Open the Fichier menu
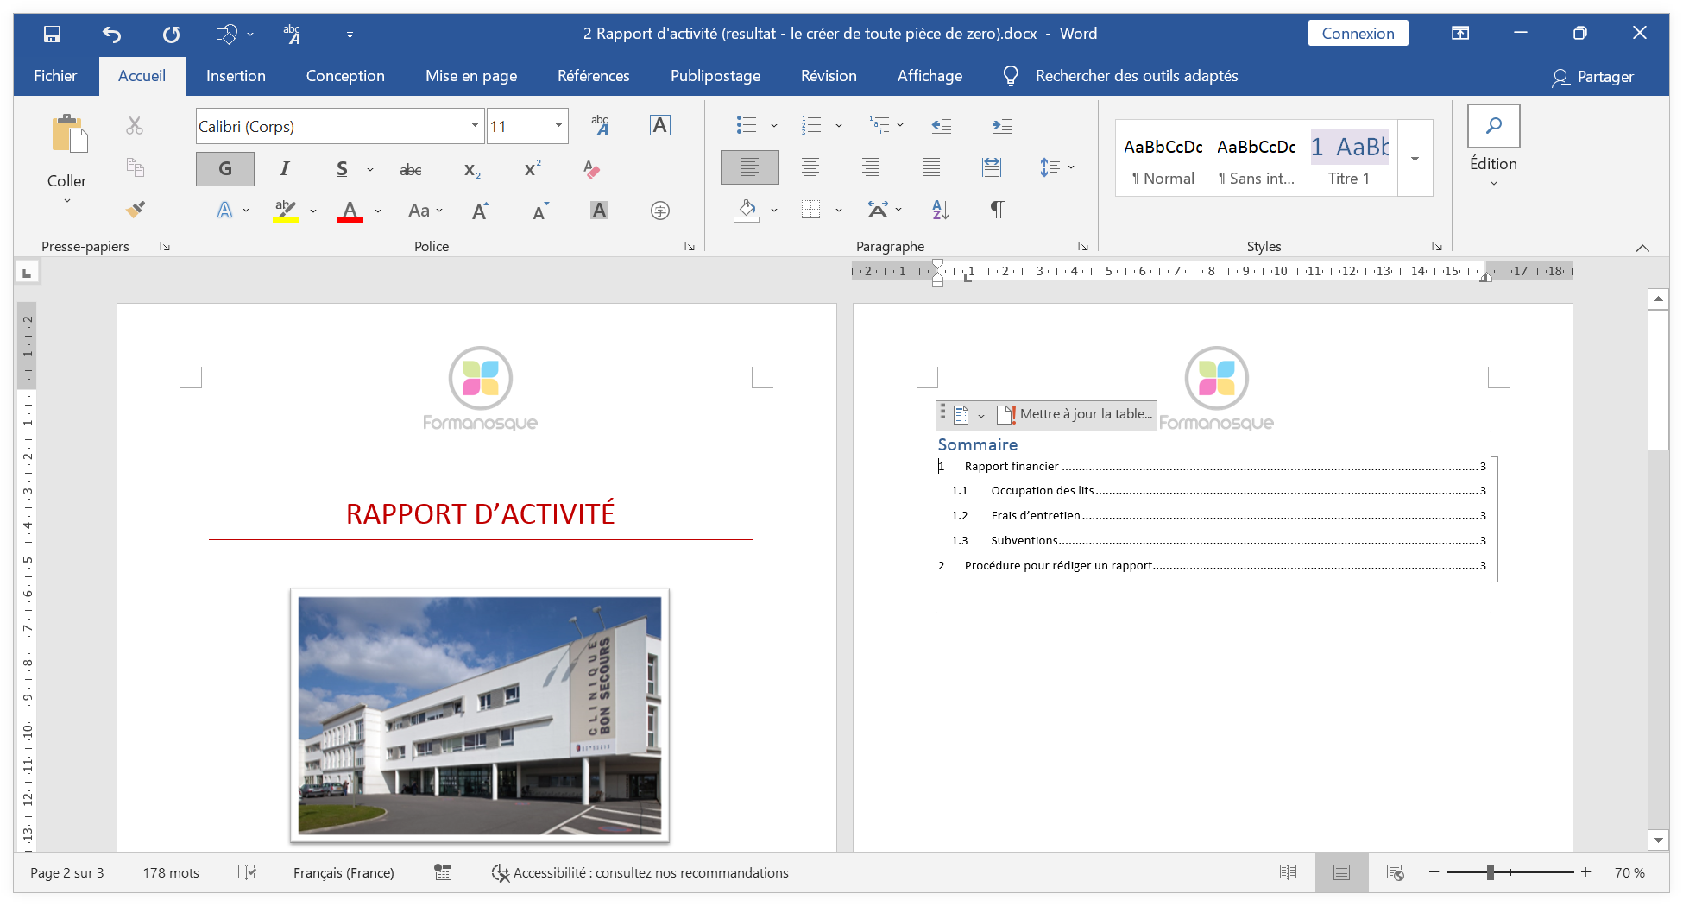The height and width of the screenshot is (906, 1683). (55, 76)
